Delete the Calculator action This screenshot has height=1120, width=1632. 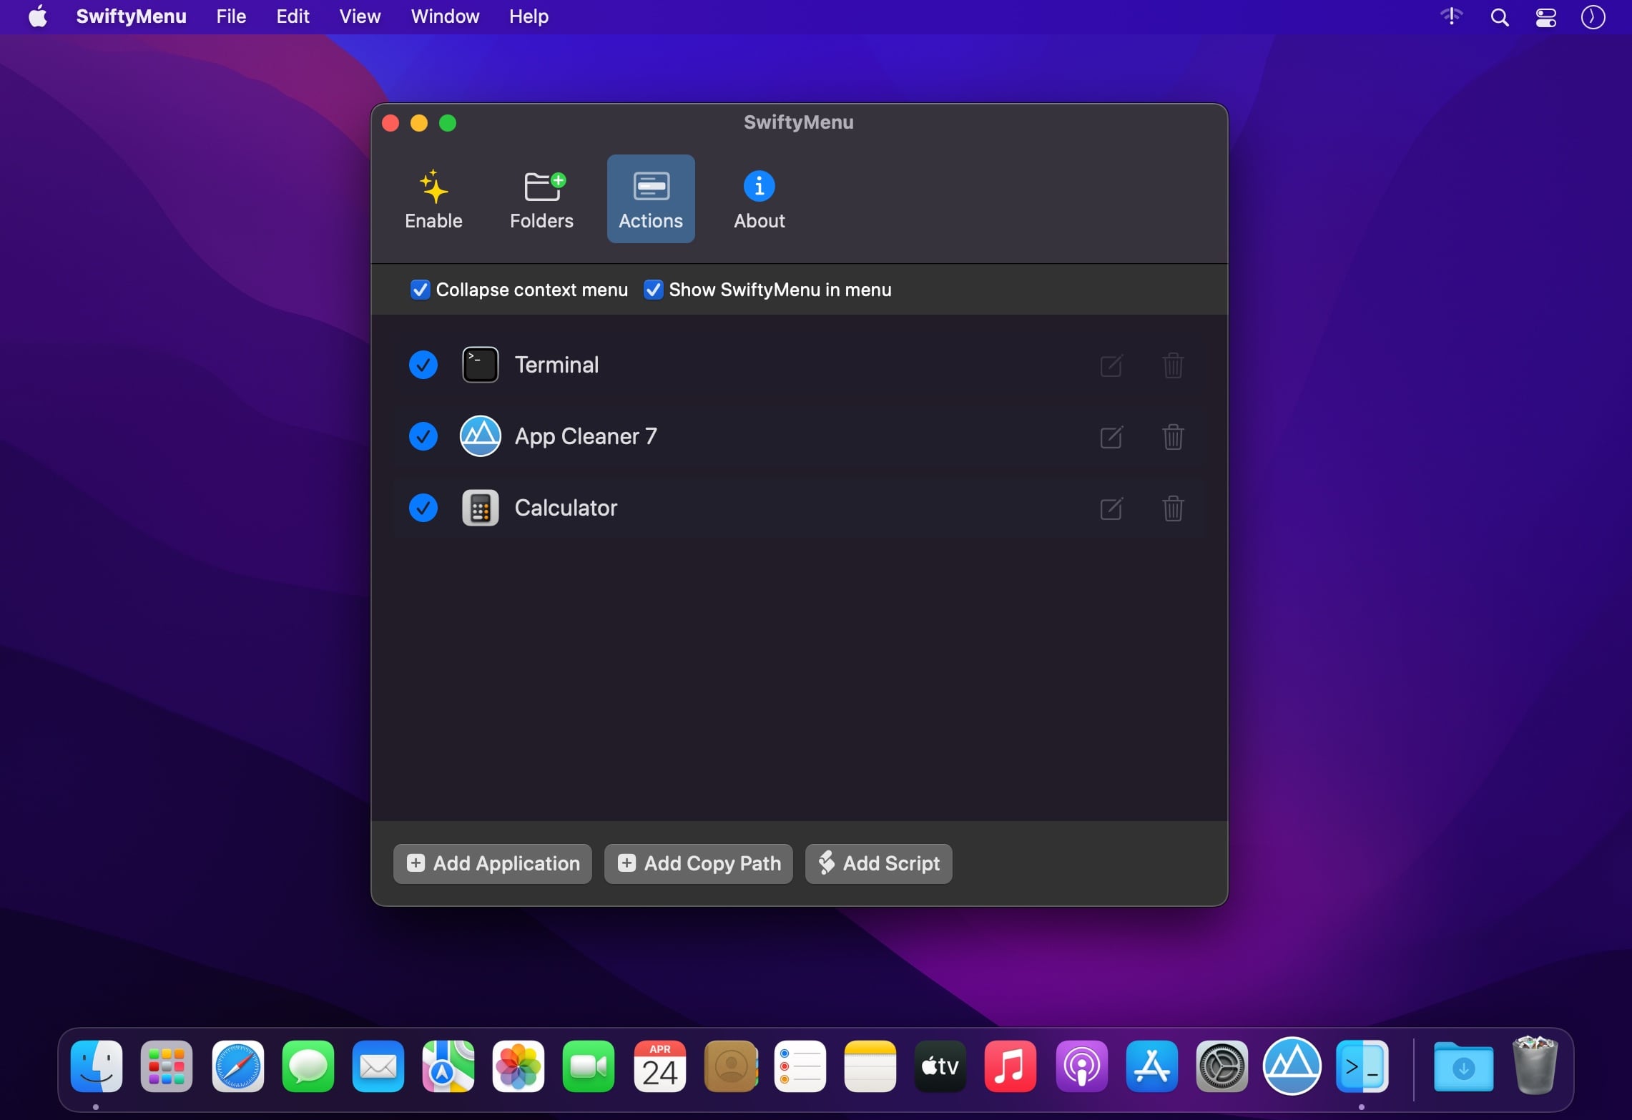click(1173, 509)
